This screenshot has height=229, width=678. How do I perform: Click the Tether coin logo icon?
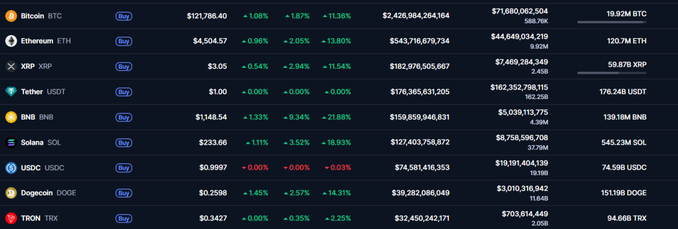click(x=11, y=92)
